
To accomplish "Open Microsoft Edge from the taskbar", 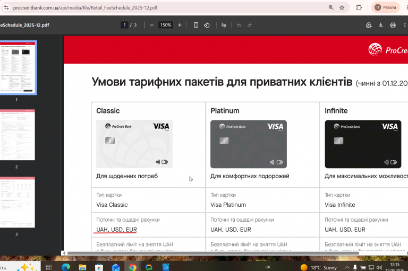I will click(66, 267).
